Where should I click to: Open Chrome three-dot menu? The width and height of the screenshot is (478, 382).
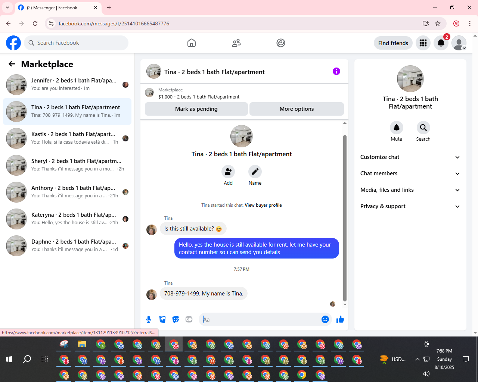(470, 24)
